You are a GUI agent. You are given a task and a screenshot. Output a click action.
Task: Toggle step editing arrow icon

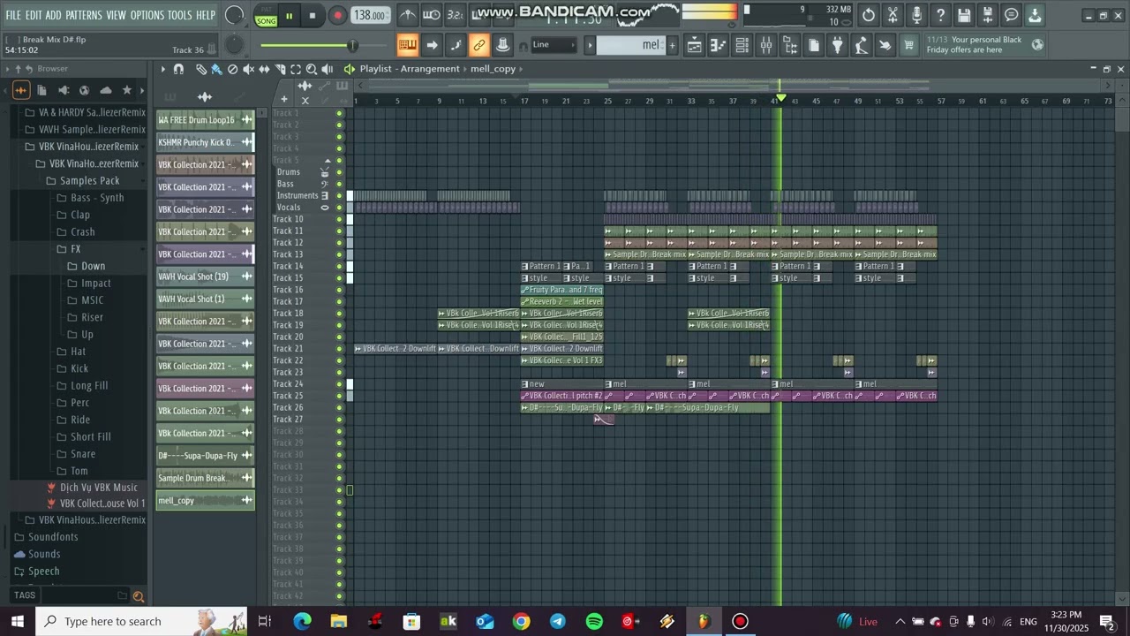(432, 45)
